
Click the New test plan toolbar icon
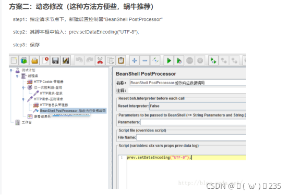click(14, 60)
